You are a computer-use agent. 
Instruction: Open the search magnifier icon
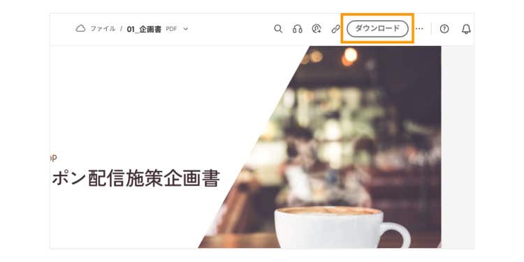click(278, 29)
